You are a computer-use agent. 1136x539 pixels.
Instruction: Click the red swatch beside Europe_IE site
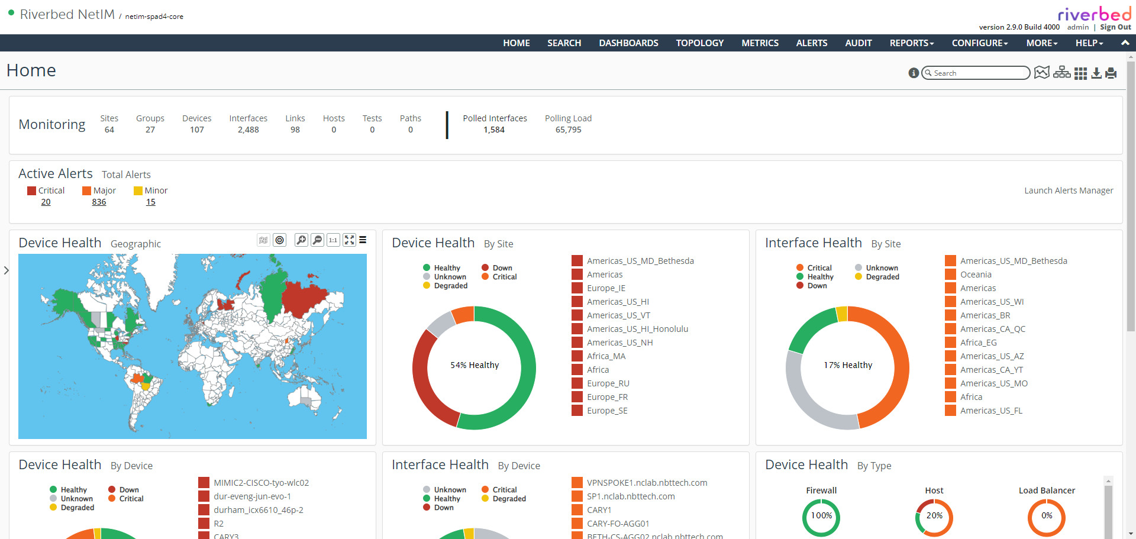point(577,288)
